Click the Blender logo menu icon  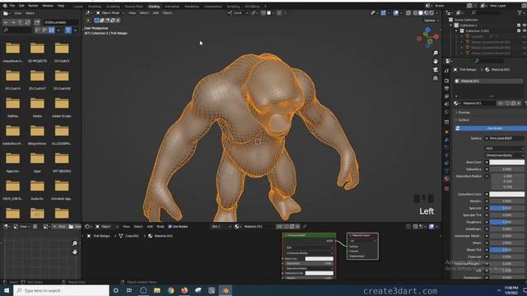(x=5, y=6)
